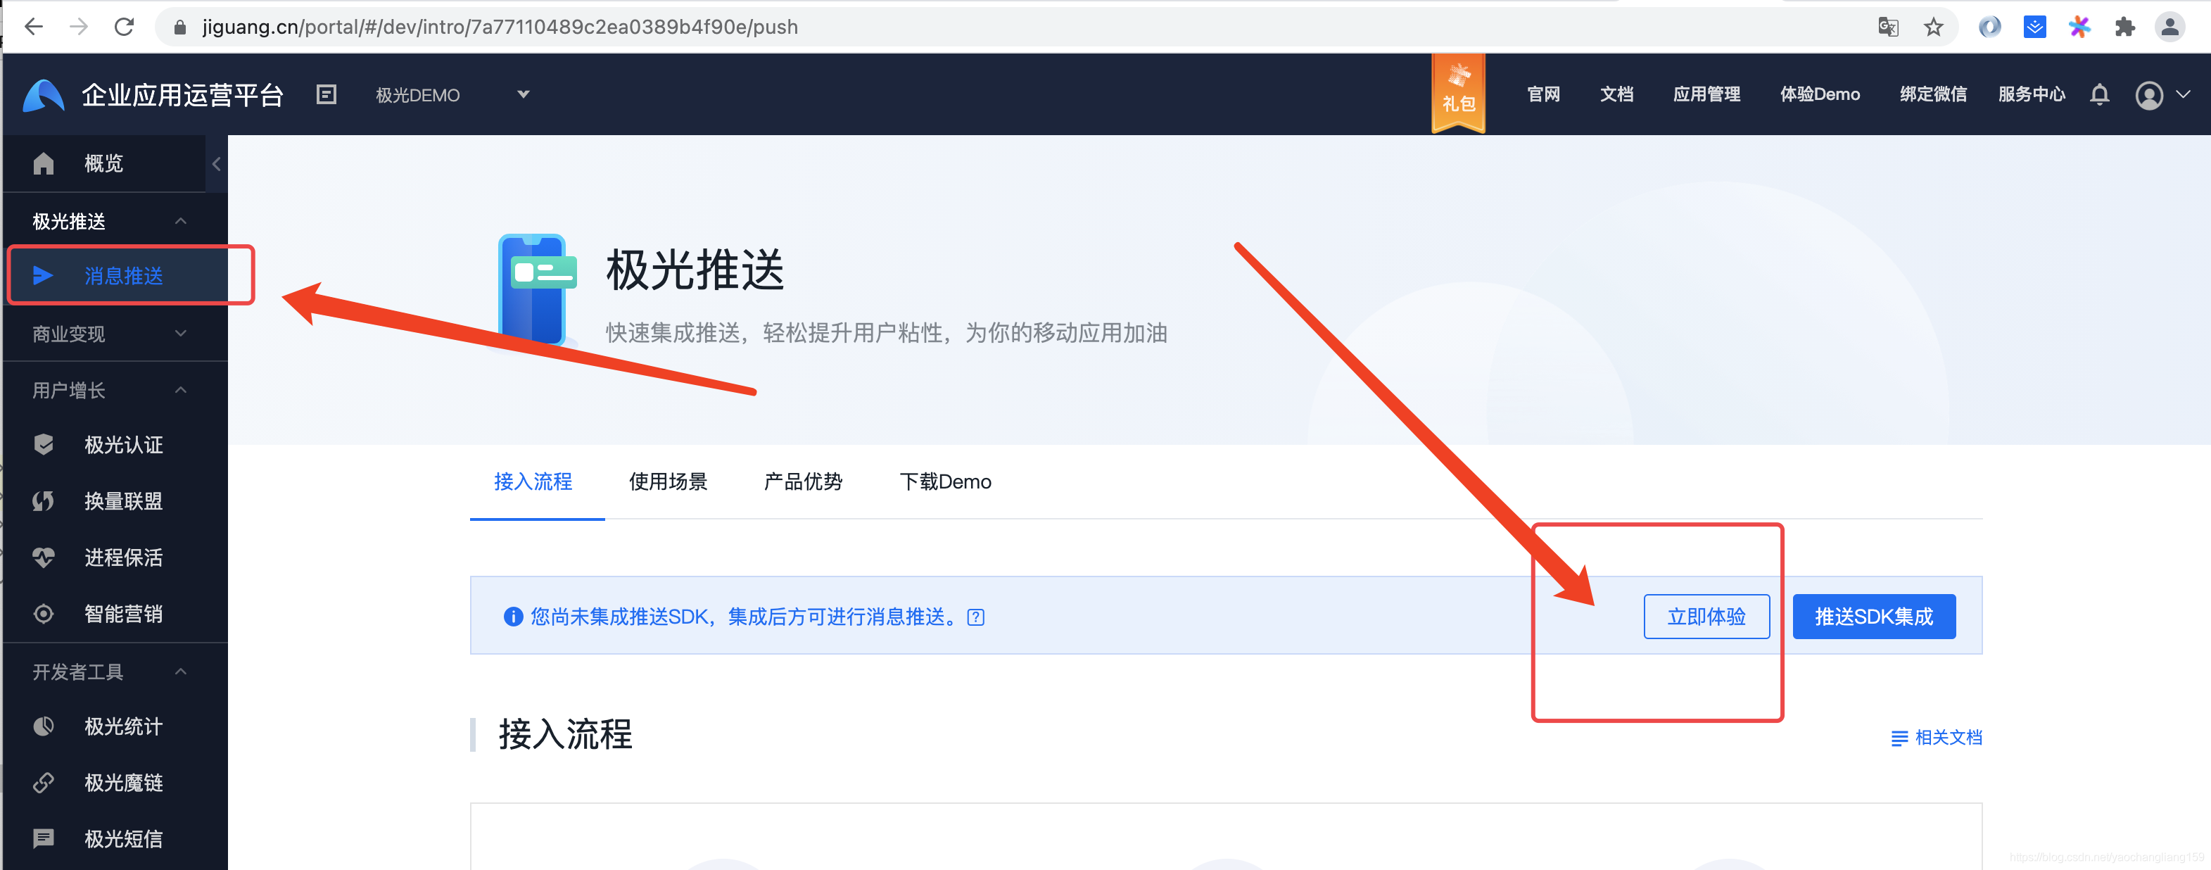Open 极光魔链 with link icon

point(116,783)
